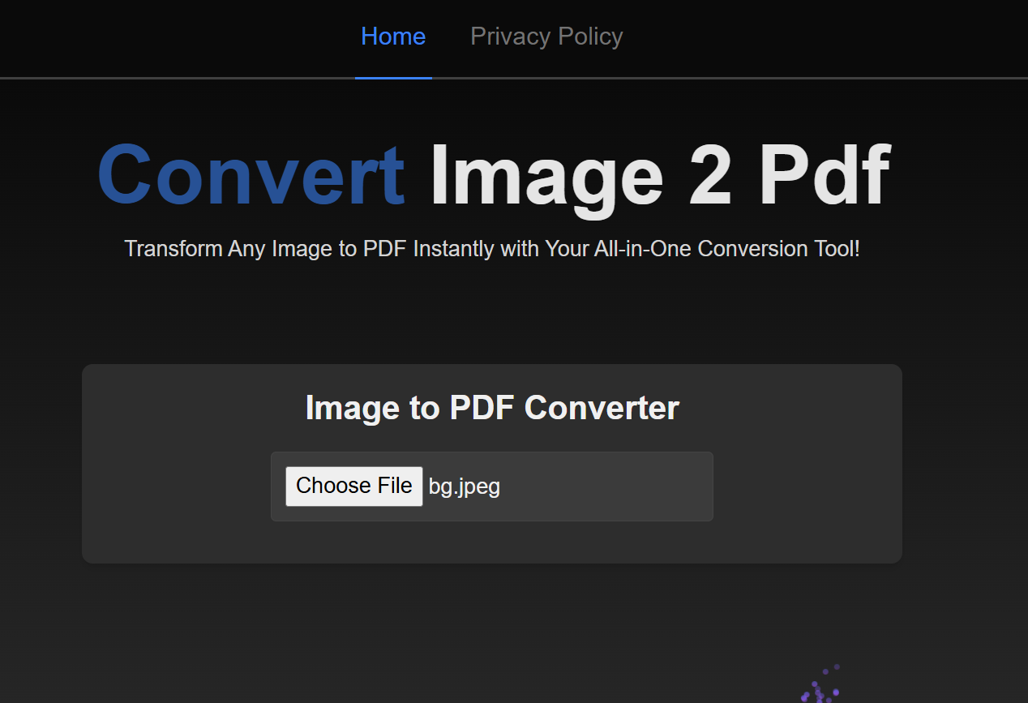Click the bg.jpeg file name text
Viewport: 1028px width, 703px height.
tap(465, 486)
